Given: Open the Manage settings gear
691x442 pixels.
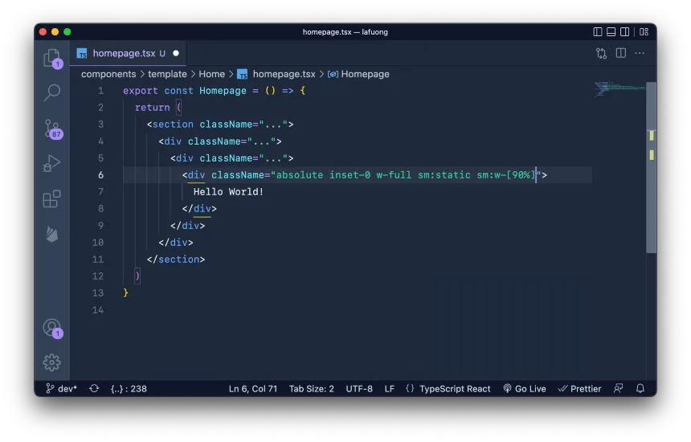Looking at the screenshot, I should click(51, 362).
